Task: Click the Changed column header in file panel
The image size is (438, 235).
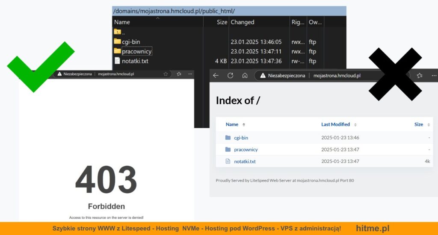Action: coord(243,22)
